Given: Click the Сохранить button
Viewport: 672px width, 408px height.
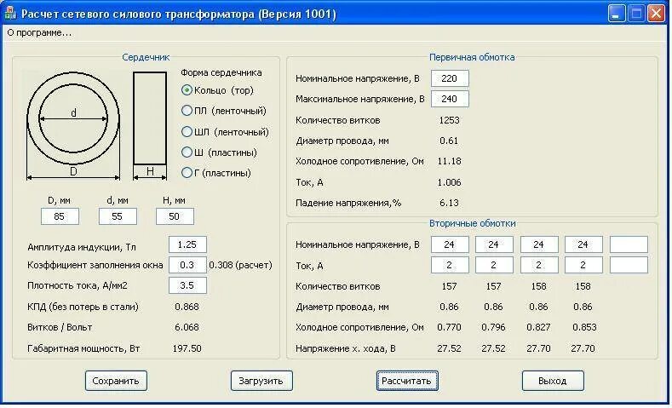Looking at the screenshot, I should [116, 381].
